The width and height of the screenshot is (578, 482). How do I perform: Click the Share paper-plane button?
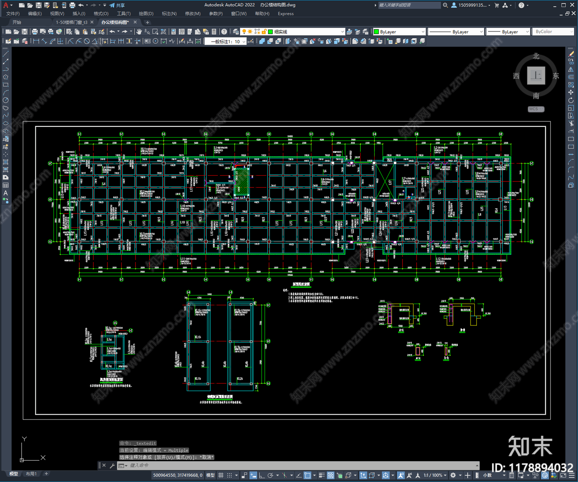click(x=117, y=5)
